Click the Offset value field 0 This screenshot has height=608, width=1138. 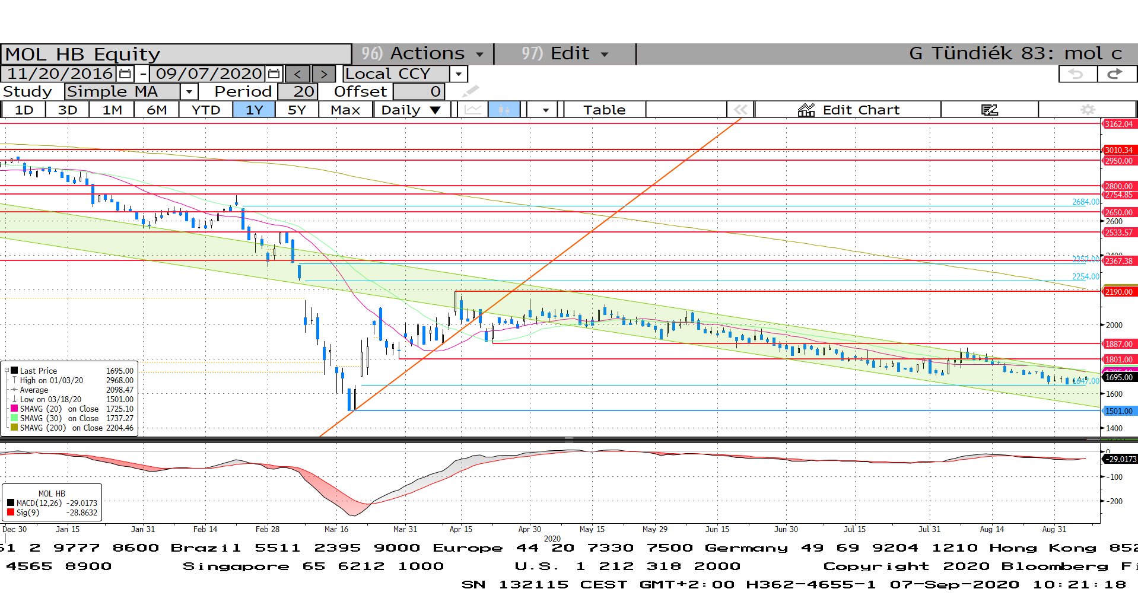[x=419, y=91]
